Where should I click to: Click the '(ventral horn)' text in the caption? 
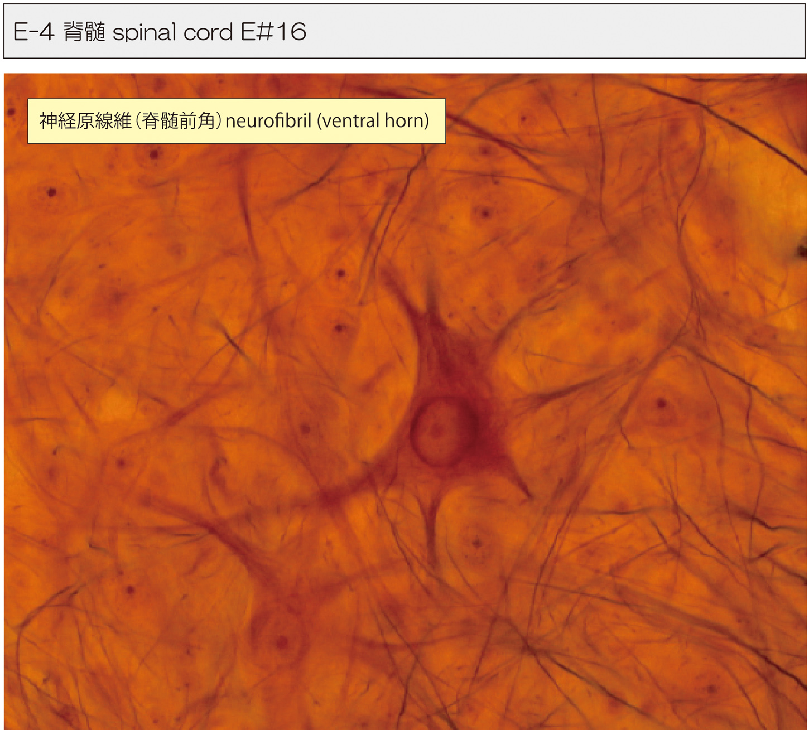[373, 120]
